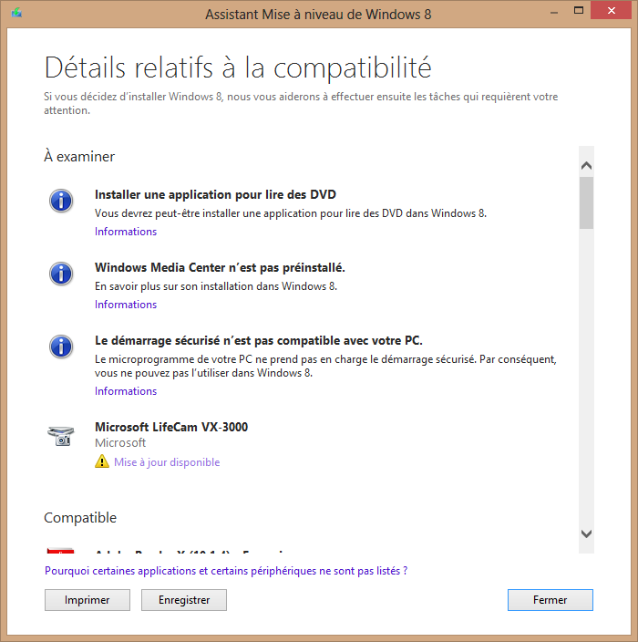Select the Microsoft LifeCam VX-3000 webcam icon
The image size is (638, 642).
60,435
